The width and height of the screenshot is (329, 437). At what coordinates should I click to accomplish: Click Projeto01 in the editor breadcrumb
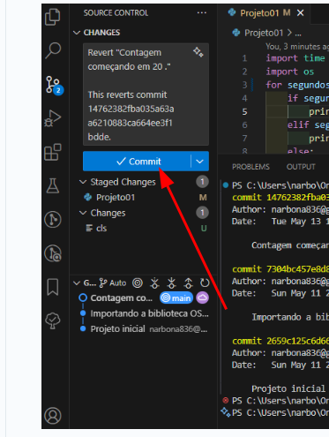[x=264, y=33]
